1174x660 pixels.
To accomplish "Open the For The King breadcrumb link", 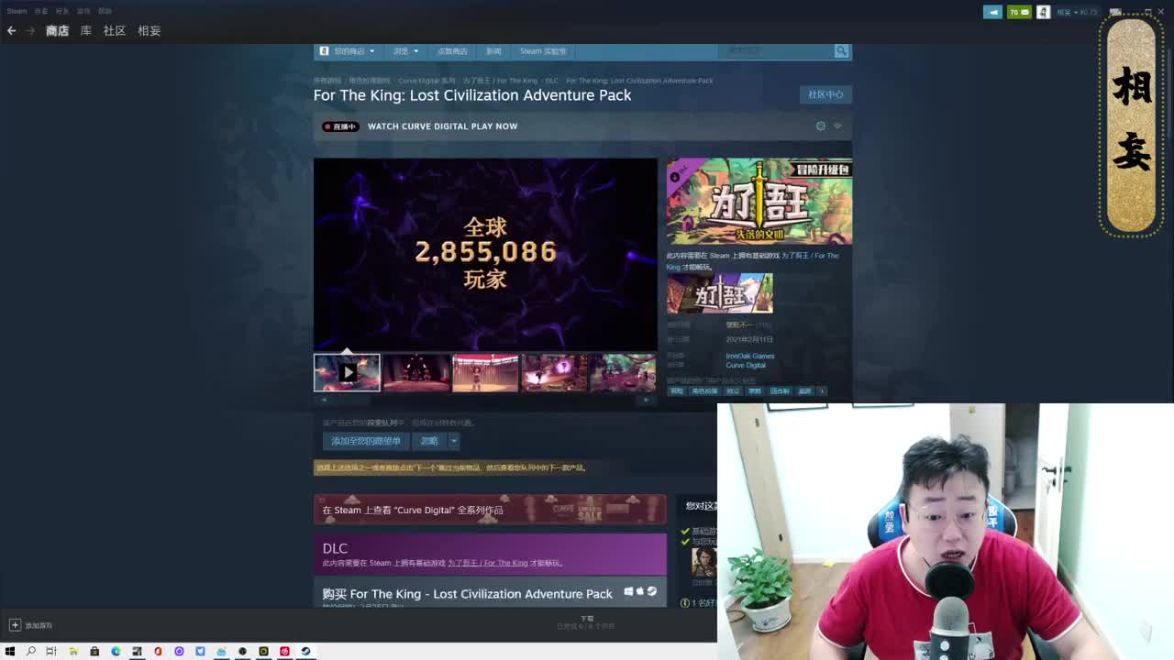I will [x=500, y=81].
